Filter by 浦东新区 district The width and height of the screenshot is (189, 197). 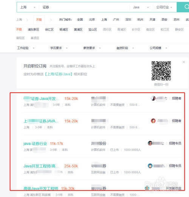(x=34, y=29)
